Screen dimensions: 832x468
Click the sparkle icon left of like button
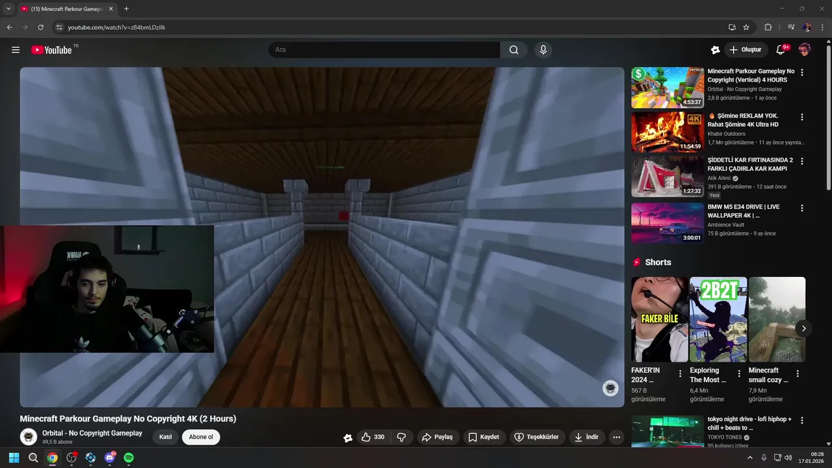348,438
